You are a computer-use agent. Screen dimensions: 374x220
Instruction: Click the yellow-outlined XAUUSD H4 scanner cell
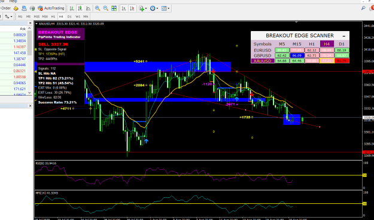(x=327, y=61)
